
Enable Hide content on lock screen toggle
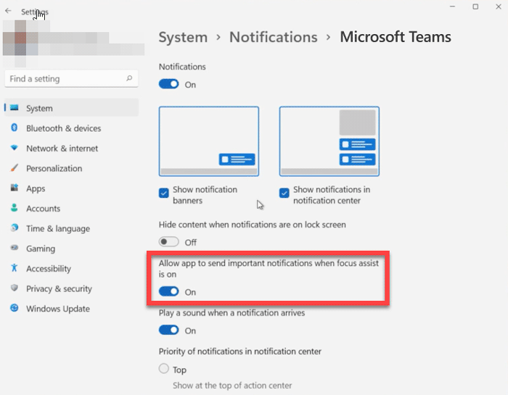(168, 242)
